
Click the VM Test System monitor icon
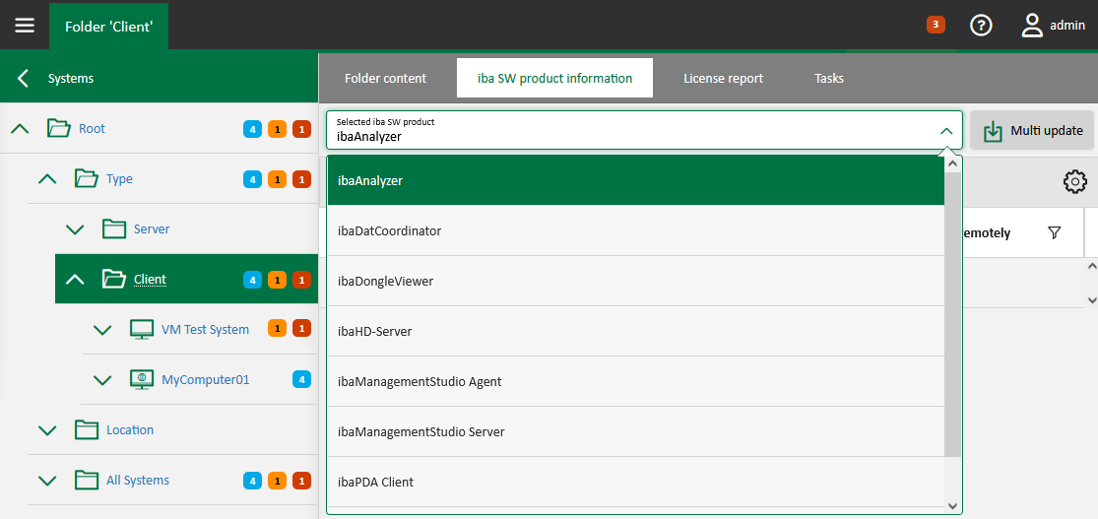pos(142,329)
